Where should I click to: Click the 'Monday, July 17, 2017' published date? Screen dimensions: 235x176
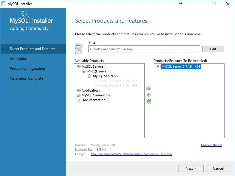pyautogui.click(x=104, y=145)
